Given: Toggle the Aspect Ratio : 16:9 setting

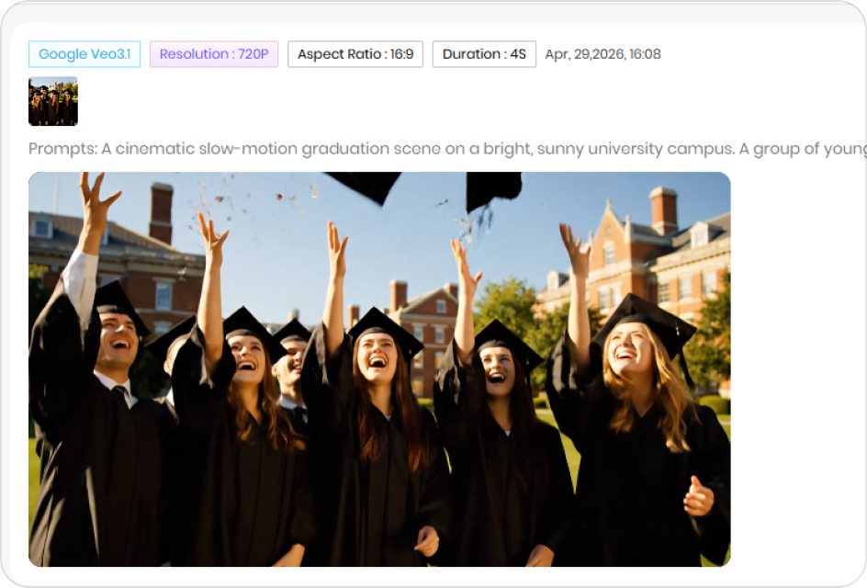Looking at the screenshot, I should 355,54.
